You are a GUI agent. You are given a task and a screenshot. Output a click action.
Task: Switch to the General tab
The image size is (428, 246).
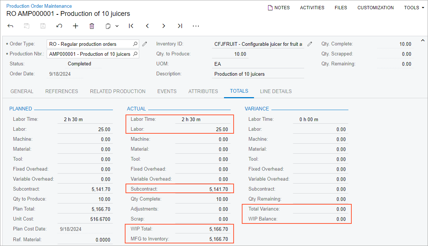(22, 91)
